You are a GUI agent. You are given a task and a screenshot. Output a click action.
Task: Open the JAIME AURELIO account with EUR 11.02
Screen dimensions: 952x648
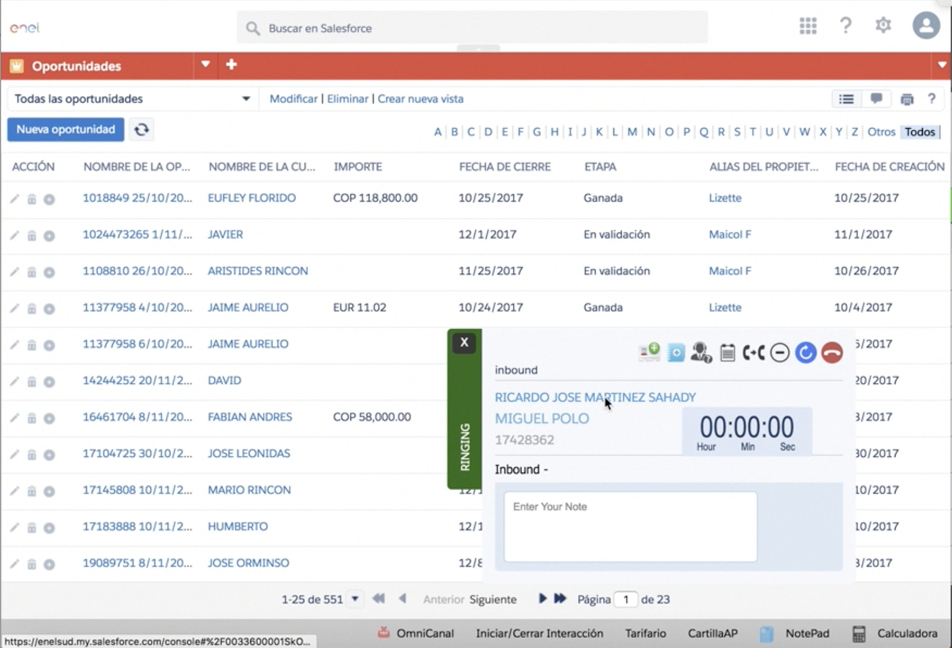pos(248,308)
